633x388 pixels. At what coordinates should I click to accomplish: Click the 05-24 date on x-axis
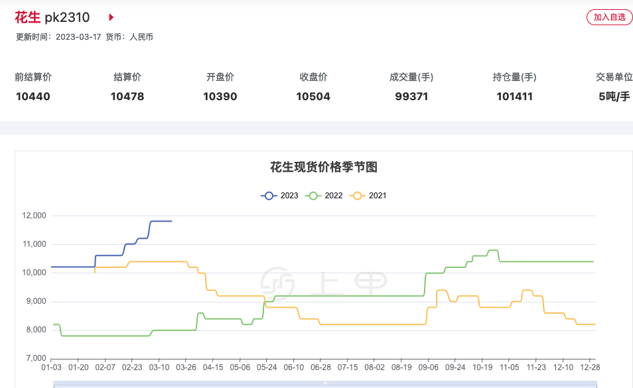click(x=267, y=367)
